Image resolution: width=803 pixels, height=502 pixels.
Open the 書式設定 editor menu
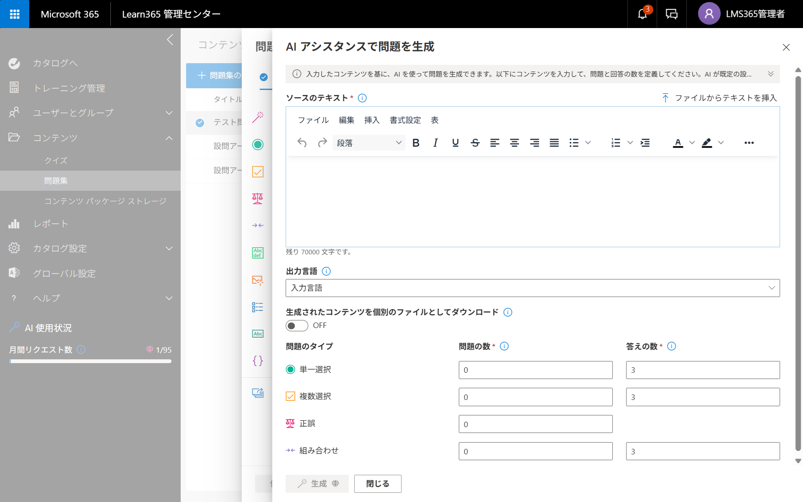[405, 120]
